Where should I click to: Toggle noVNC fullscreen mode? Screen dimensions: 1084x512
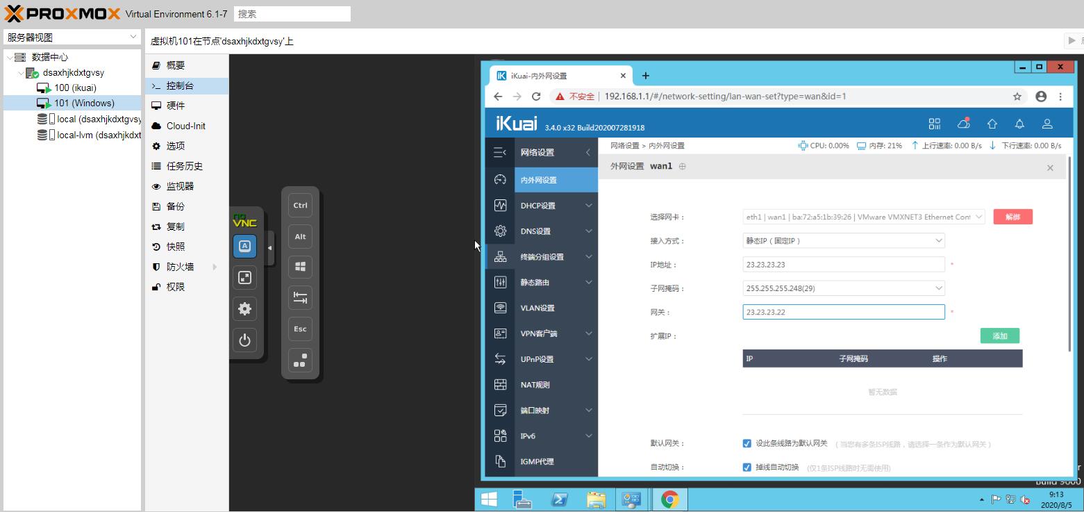[x=244, y=277]
